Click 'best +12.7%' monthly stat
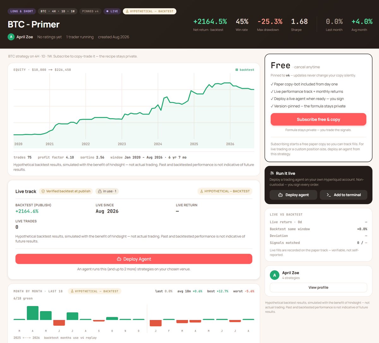379x343 pixels. coord(218,291)
